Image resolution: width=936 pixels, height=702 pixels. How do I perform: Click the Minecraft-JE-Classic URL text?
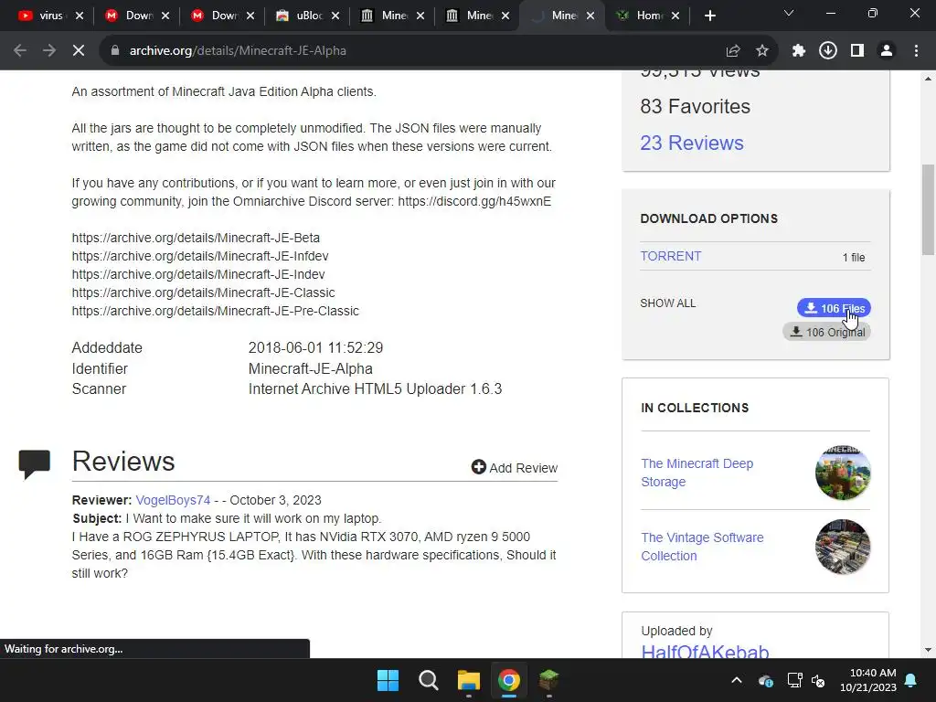tap(203, 293)
